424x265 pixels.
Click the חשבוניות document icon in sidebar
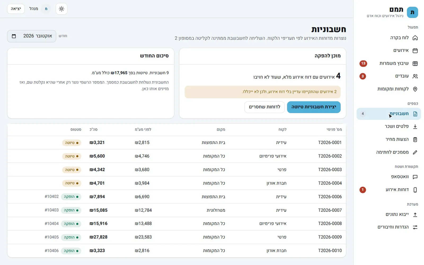pyautogui.click(x=415, y=114)
